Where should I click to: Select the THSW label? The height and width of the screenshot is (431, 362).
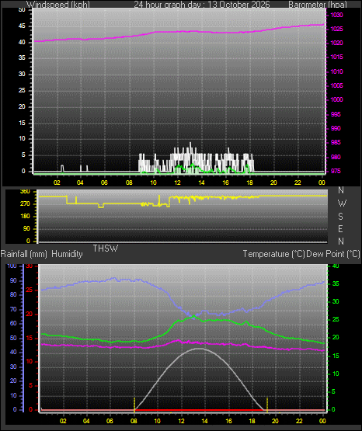coord(106,249)
